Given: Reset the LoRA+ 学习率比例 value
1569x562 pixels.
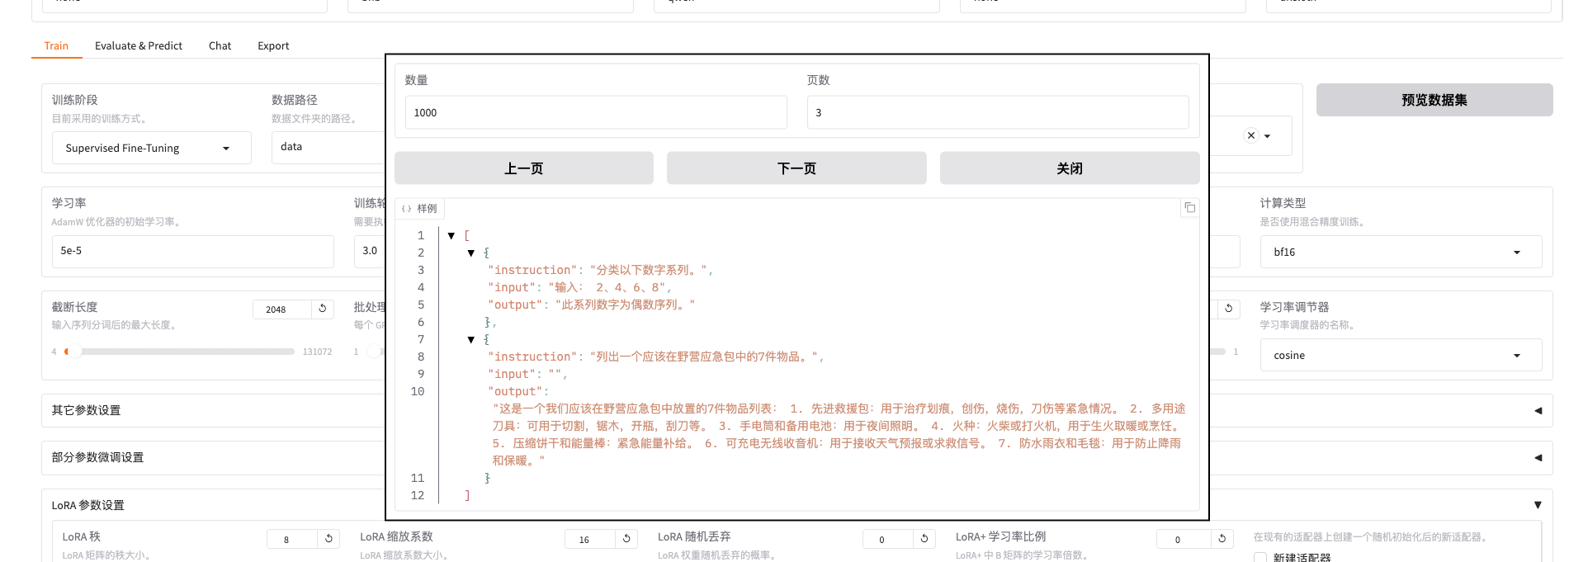Looking at the screenshot, I should coord(1222,539).
